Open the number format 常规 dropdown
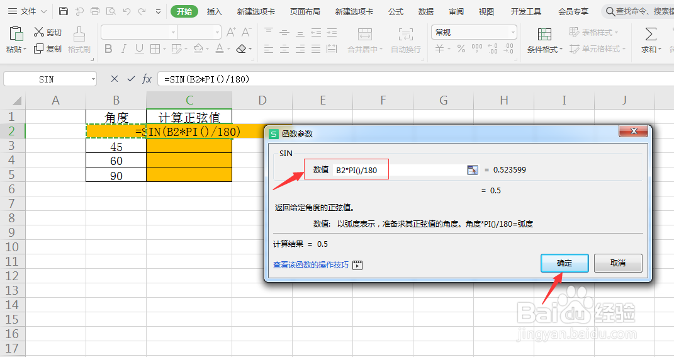 (x=513, y=33)
